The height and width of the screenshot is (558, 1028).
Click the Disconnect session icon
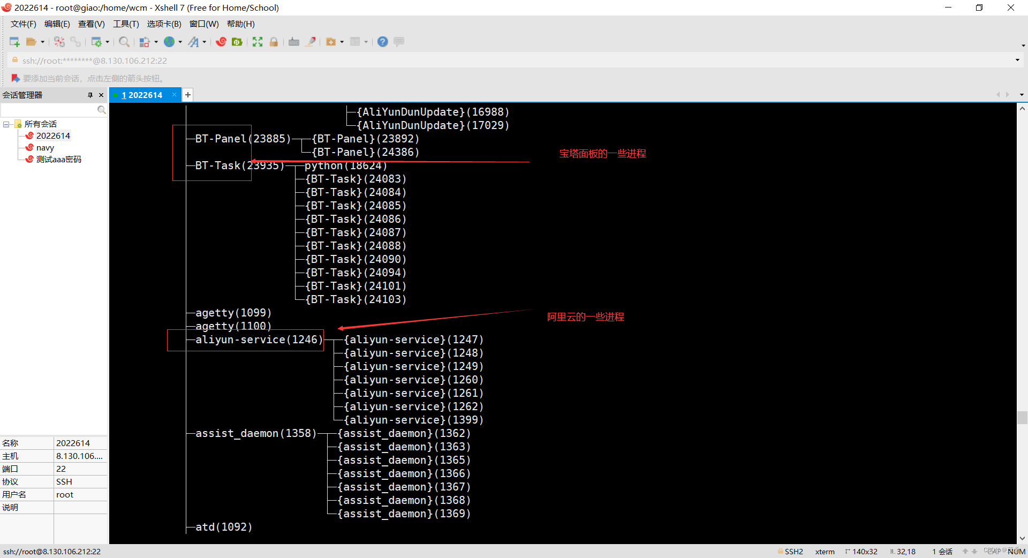pos(59,42)
